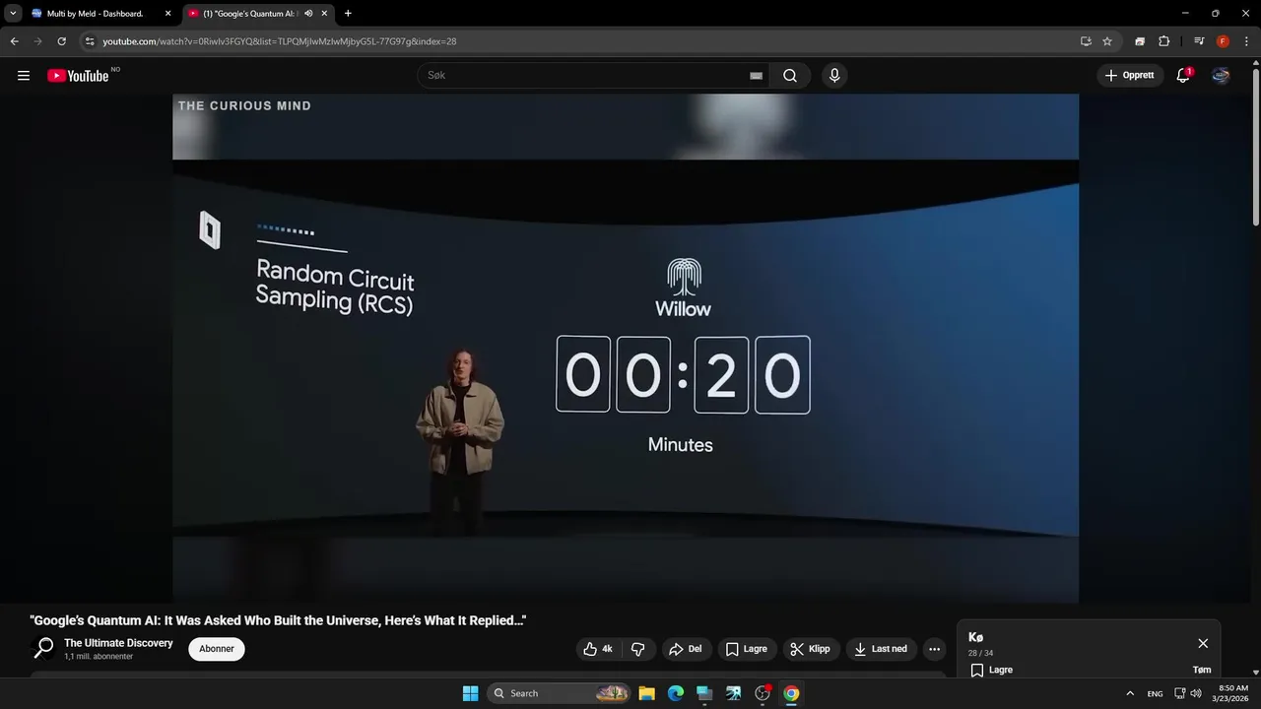
Task: Close the Multi by Meld tab
Action: 167,14
